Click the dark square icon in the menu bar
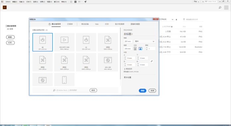231x126 pixels. [x=76, y=2]
